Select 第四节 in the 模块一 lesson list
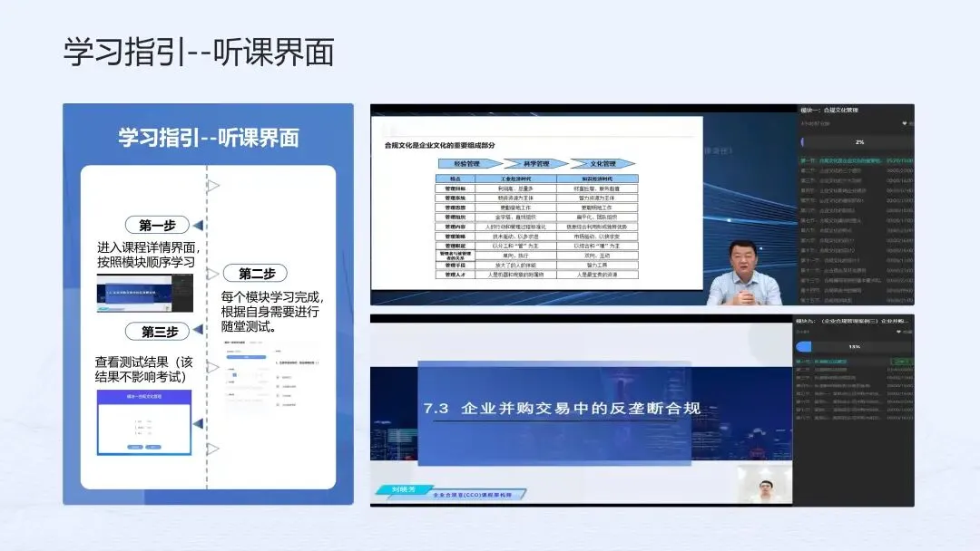 tap(857, 190)
